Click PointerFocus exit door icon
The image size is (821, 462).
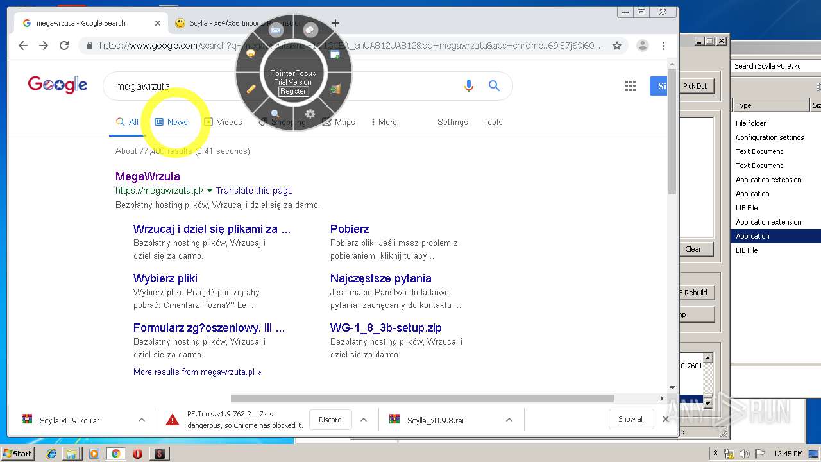[x=335, y=89]
